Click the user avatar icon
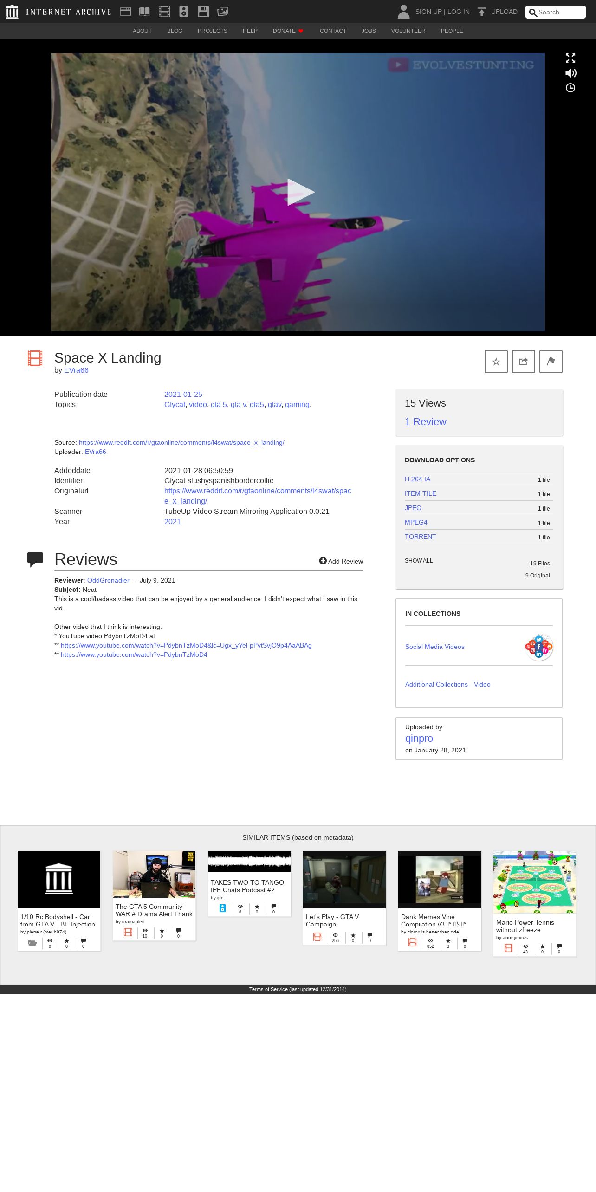 click(404, 12)
